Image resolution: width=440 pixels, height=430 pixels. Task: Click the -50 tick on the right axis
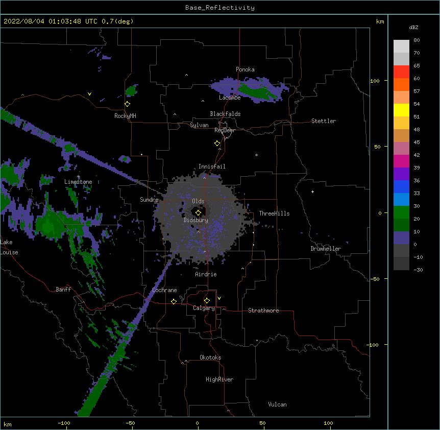point(375,279)
